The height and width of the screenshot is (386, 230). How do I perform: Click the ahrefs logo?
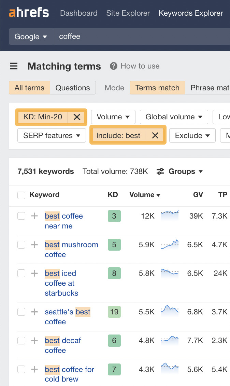tap(29, 13)
